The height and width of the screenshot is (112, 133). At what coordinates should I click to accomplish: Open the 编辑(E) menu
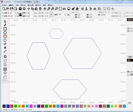click(11, 5)
